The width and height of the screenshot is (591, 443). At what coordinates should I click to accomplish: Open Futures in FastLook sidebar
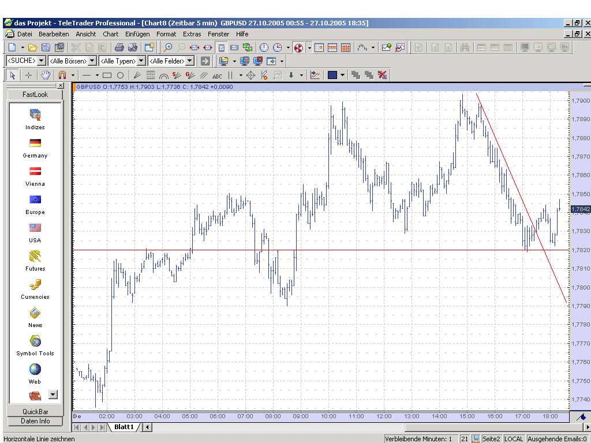[35, 260]
